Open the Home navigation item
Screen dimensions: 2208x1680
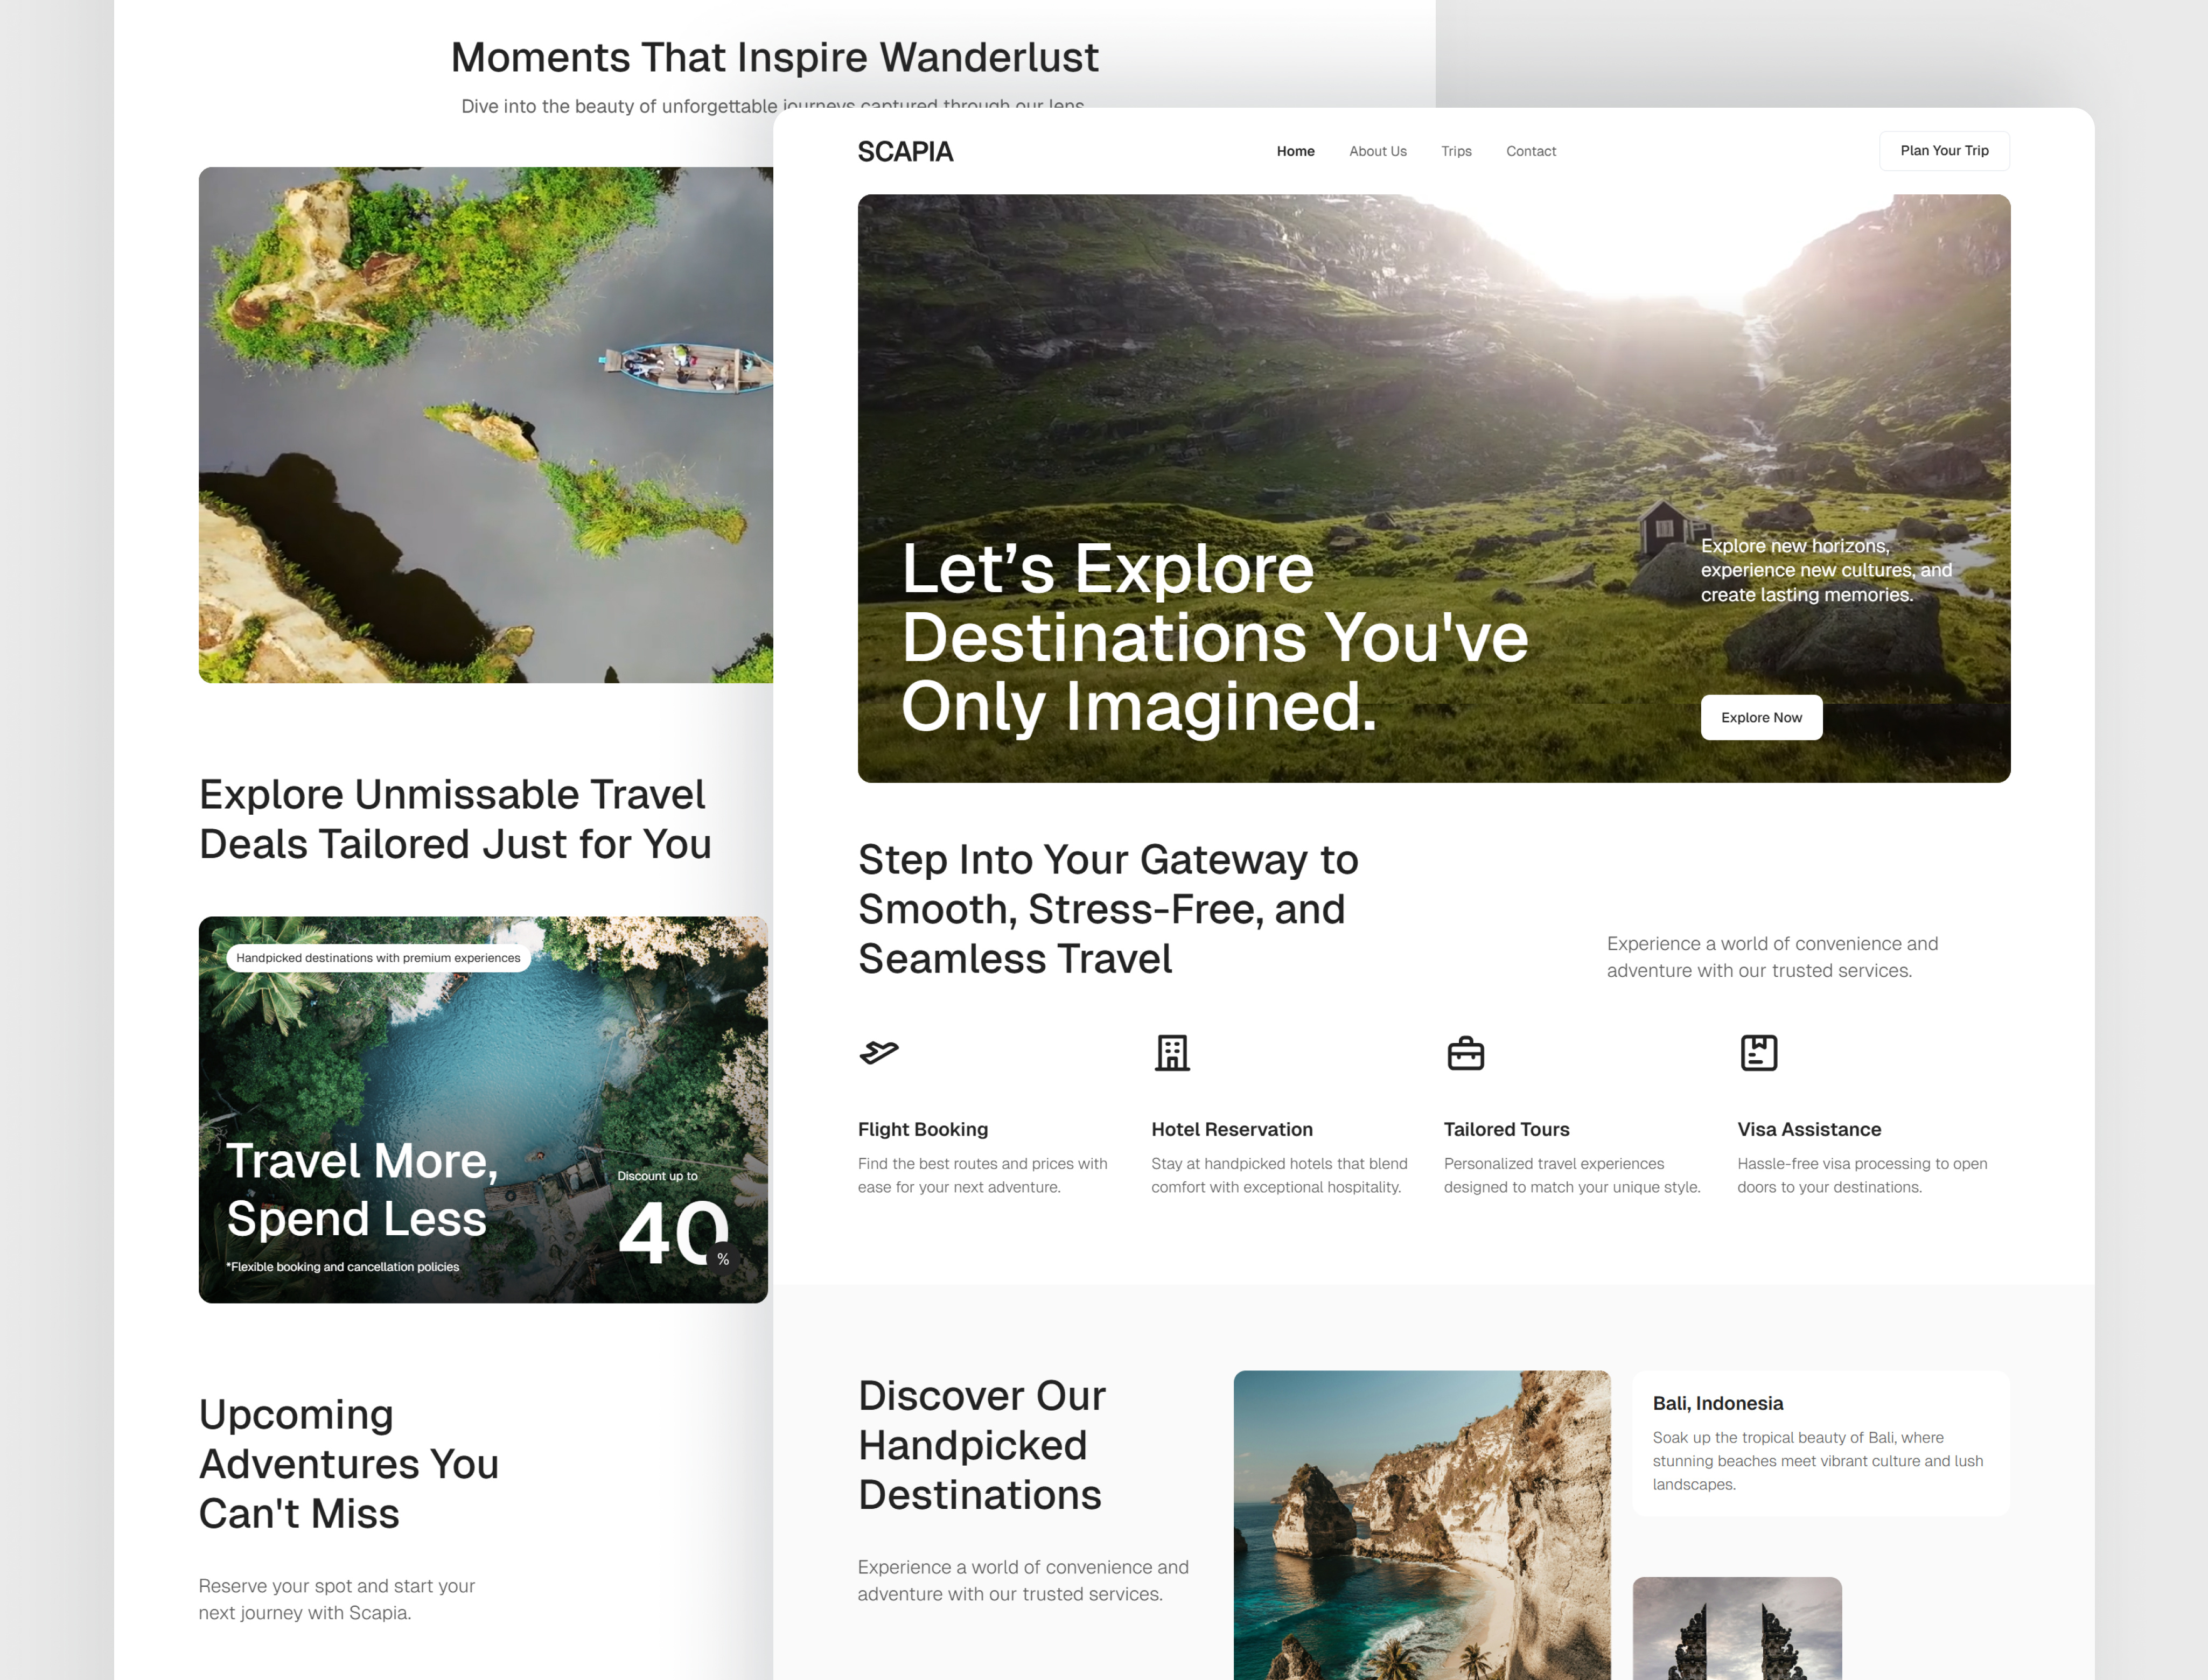pos(1295,151)
